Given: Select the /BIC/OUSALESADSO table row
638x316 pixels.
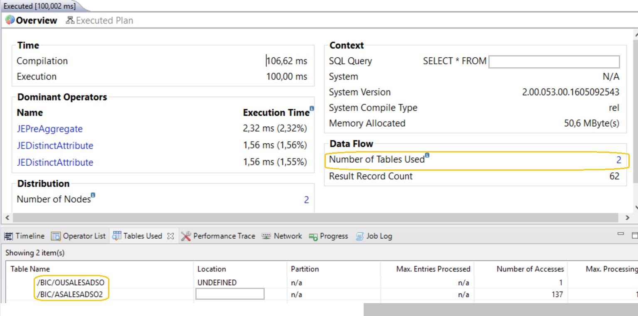Looking at the screenshot, I should (322, 282).
